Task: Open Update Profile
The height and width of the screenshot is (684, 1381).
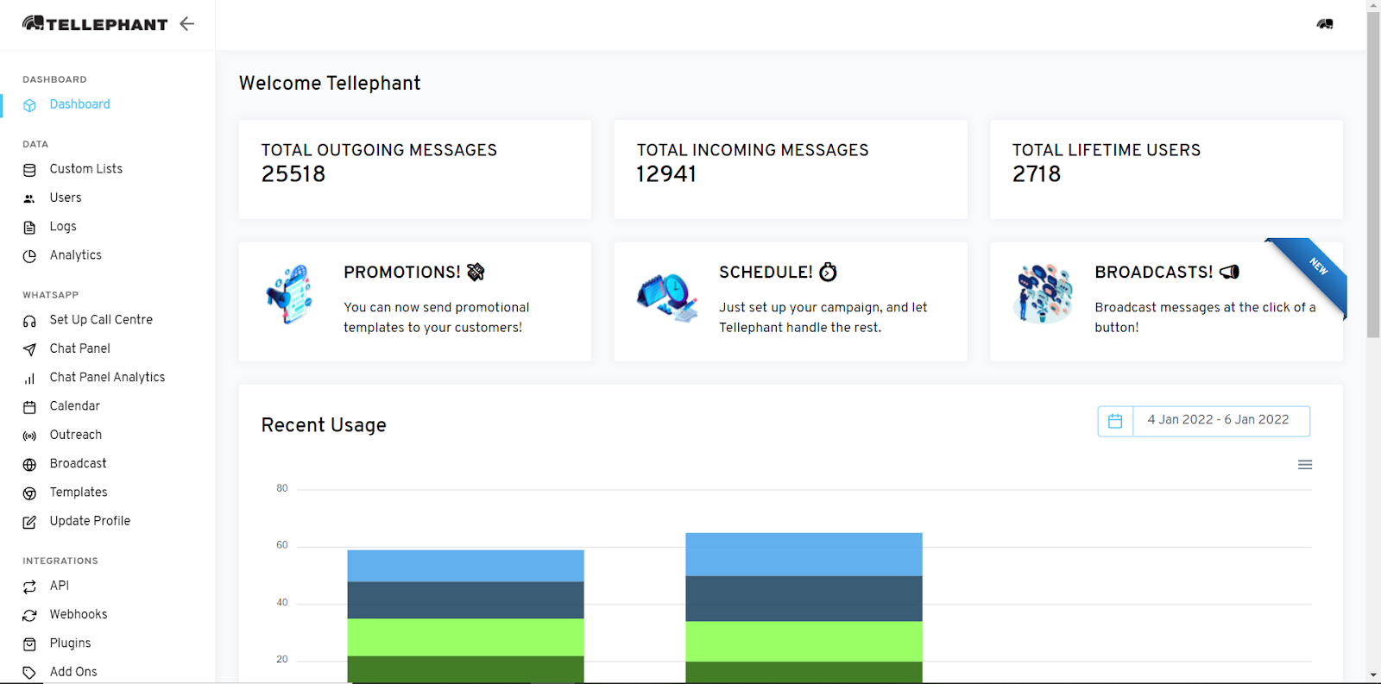Action: click(x=90, y=521)
